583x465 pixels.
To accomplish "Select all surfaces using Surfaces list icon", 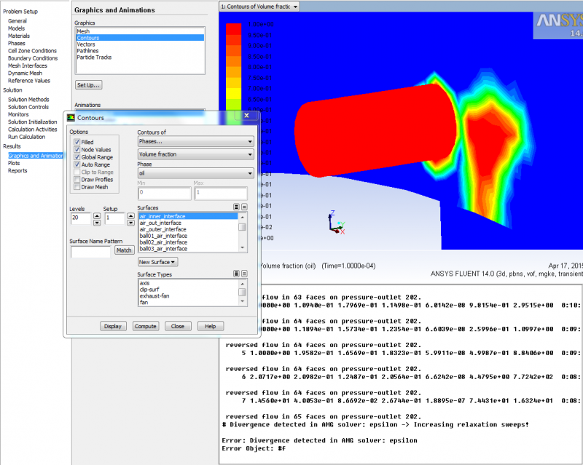I will (236, 207).
